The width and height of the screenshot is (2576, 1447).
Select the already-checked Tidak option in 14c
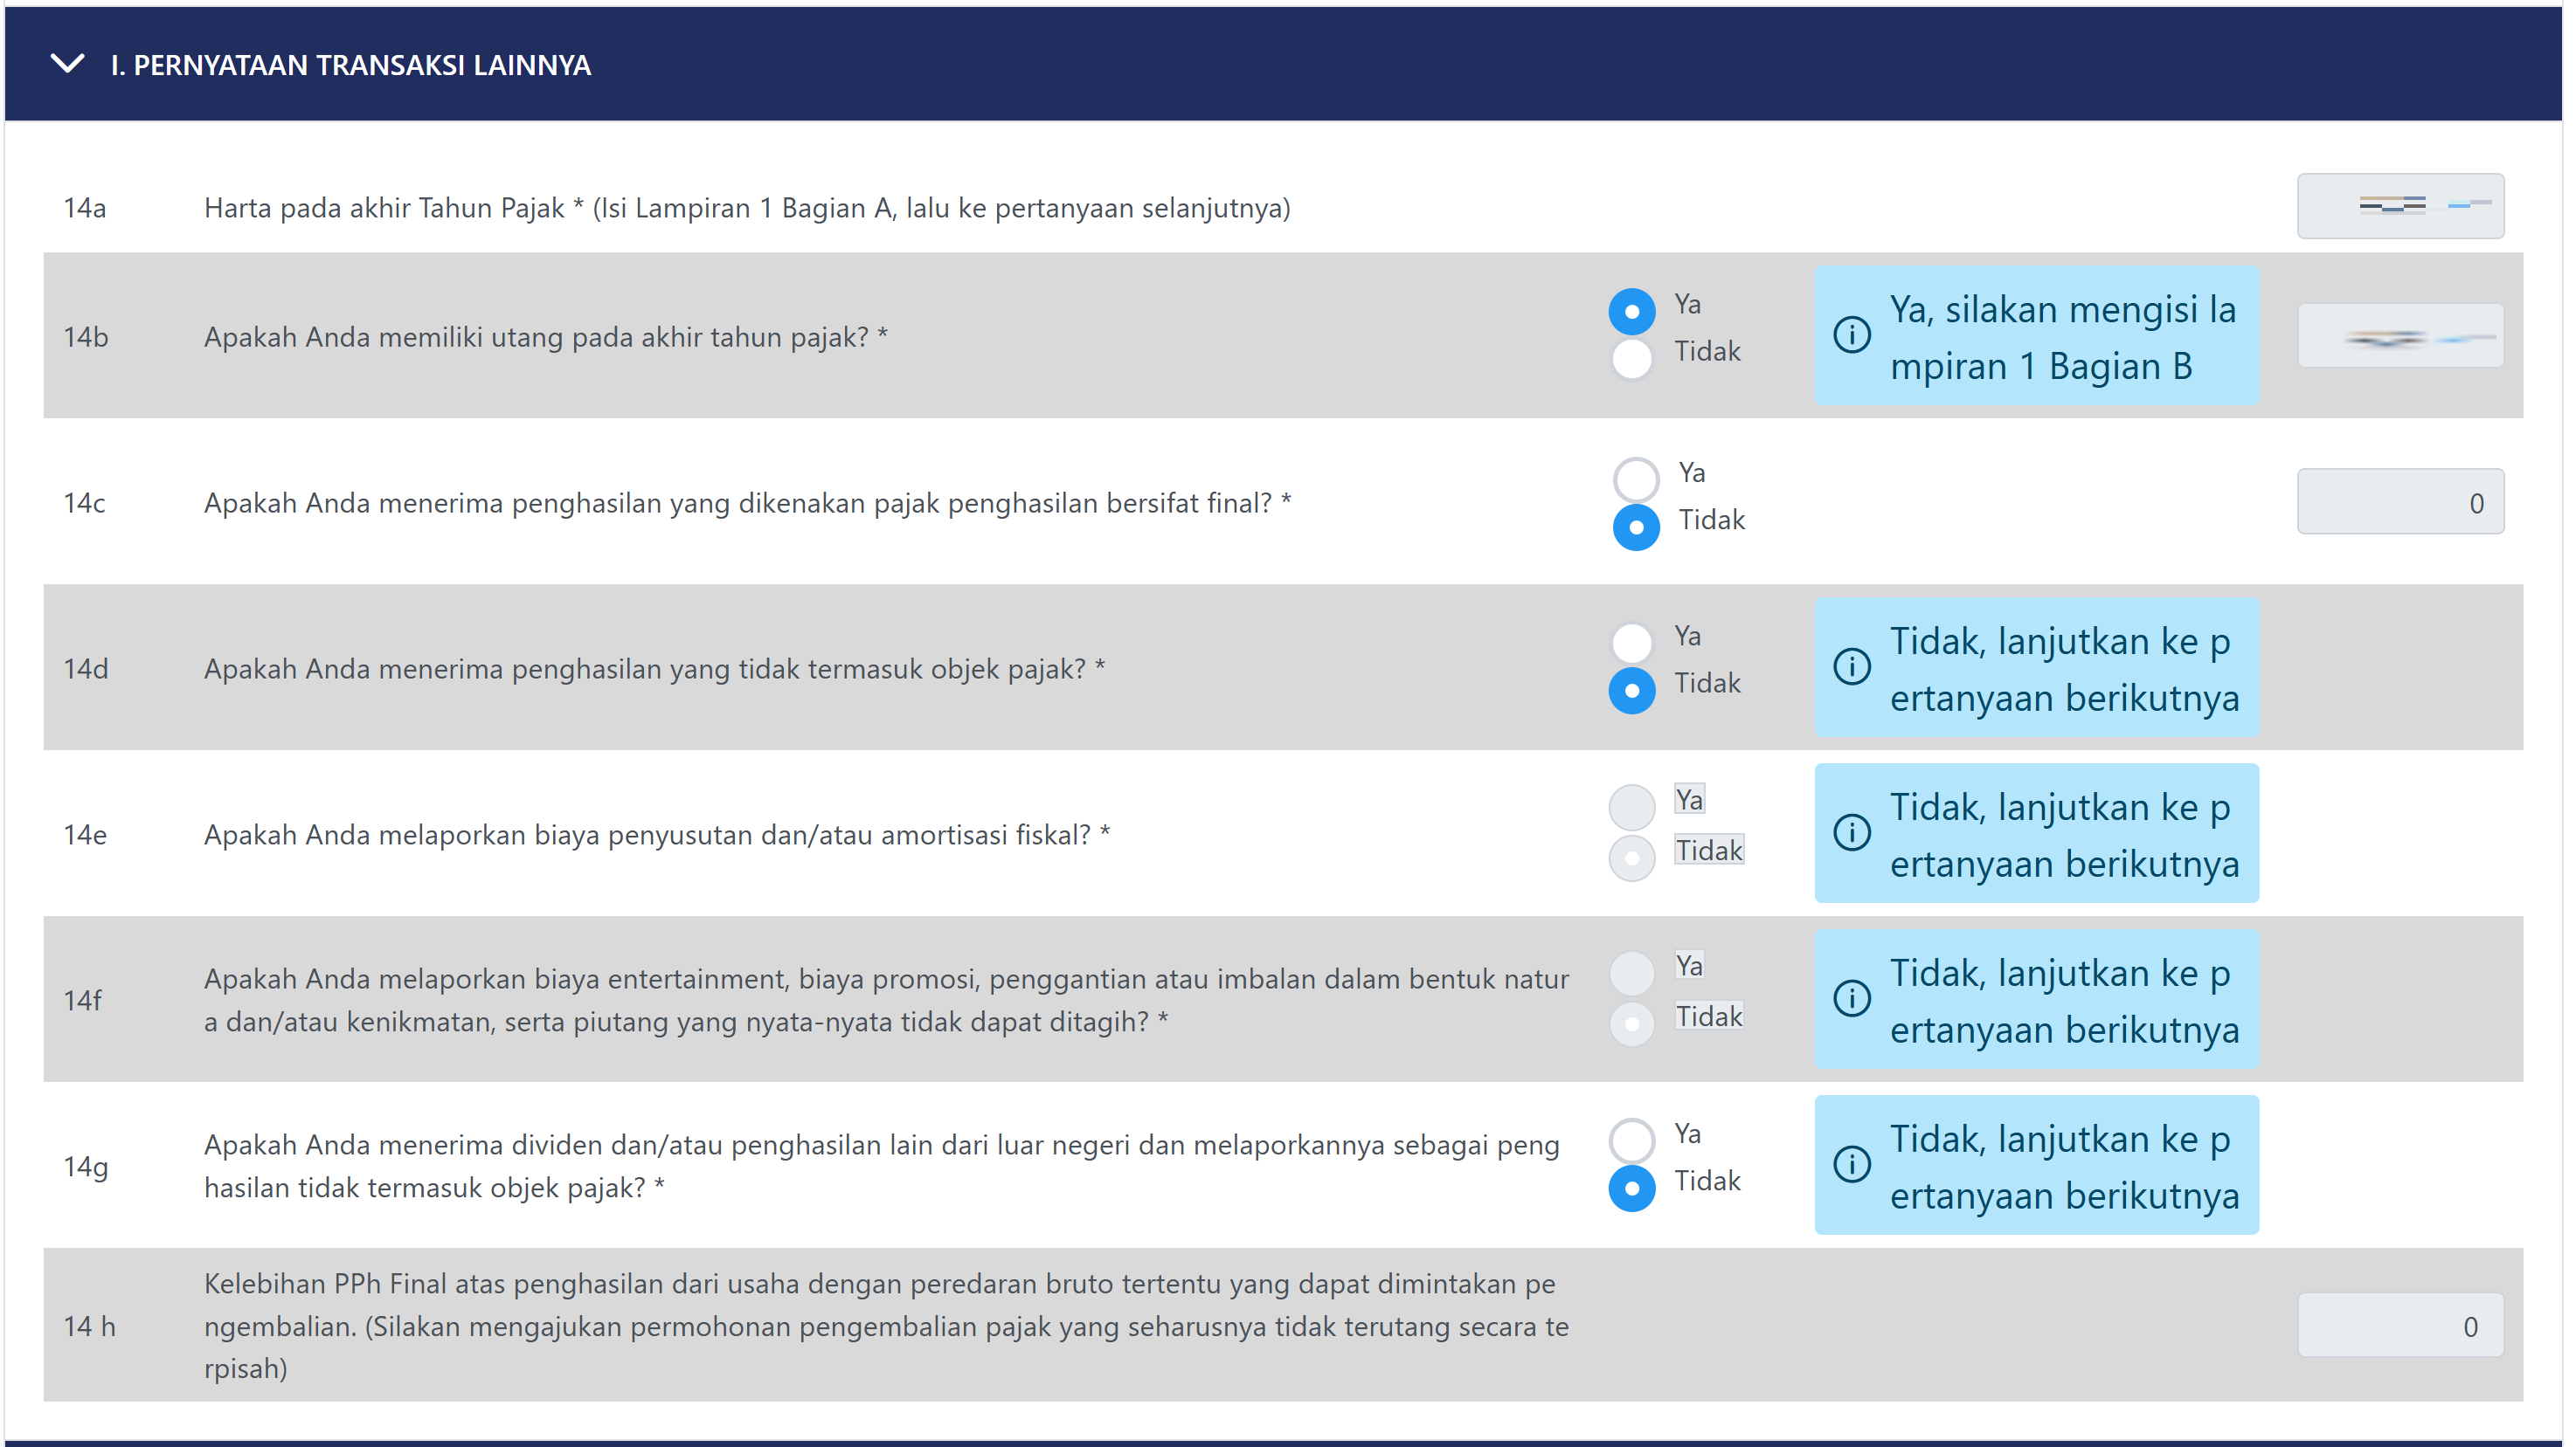tap(1636, 527)
